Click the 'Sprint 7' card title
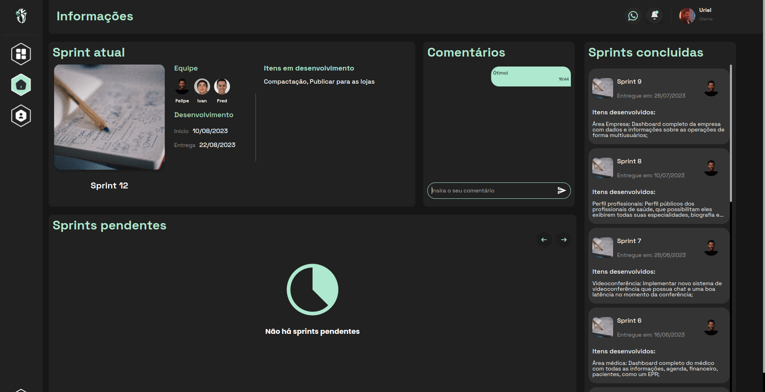 click(629, 241)
